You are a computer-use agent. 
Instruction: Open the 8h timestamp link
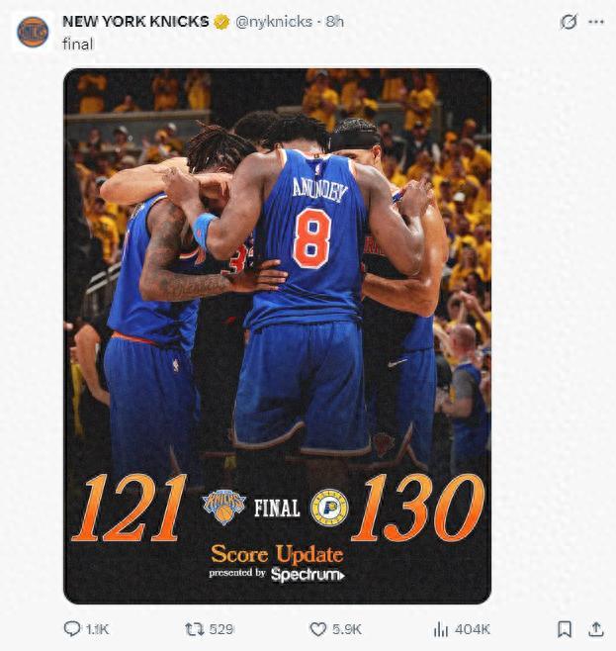(x=334, y=21)
